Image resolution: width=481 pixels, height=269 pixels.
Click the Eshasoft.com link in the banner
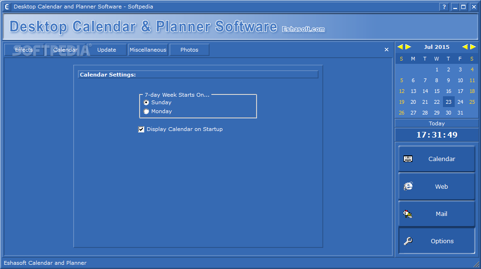[x=303, y=29]
